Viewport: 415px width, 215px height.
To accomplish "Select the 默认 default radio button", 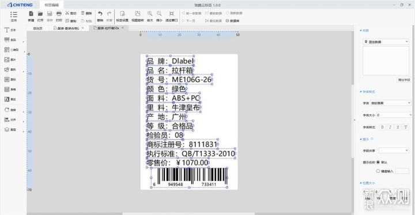I will [x=378, y=162].
